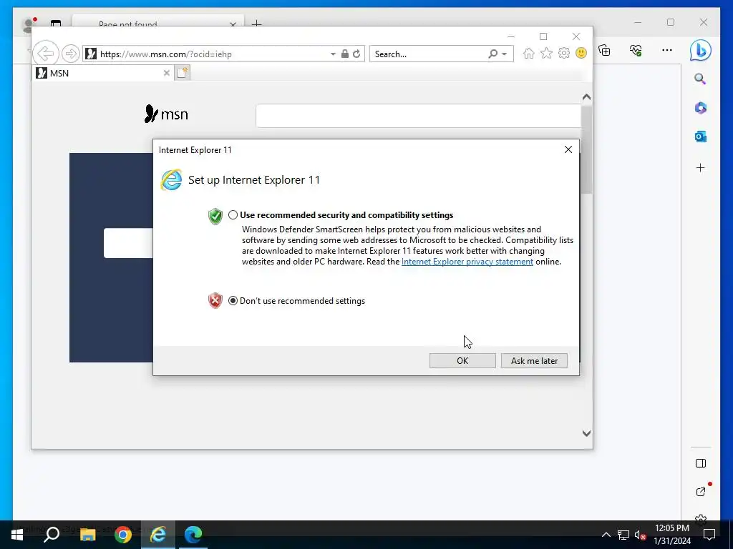
Task: Close the Page not found Edge tab
Action: (233, 24)
